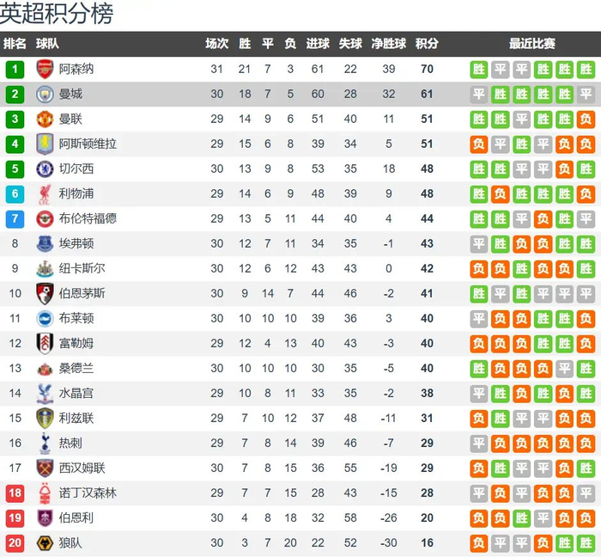The image size is (601, 557).
Task: Click the Wolves (狼队) crest icon
Action: [45, 543]
